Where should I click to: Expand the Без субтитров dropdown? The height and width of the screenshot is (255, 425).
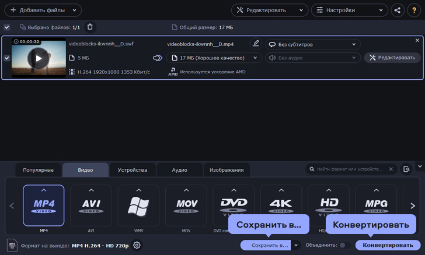[x=313, y=44]
